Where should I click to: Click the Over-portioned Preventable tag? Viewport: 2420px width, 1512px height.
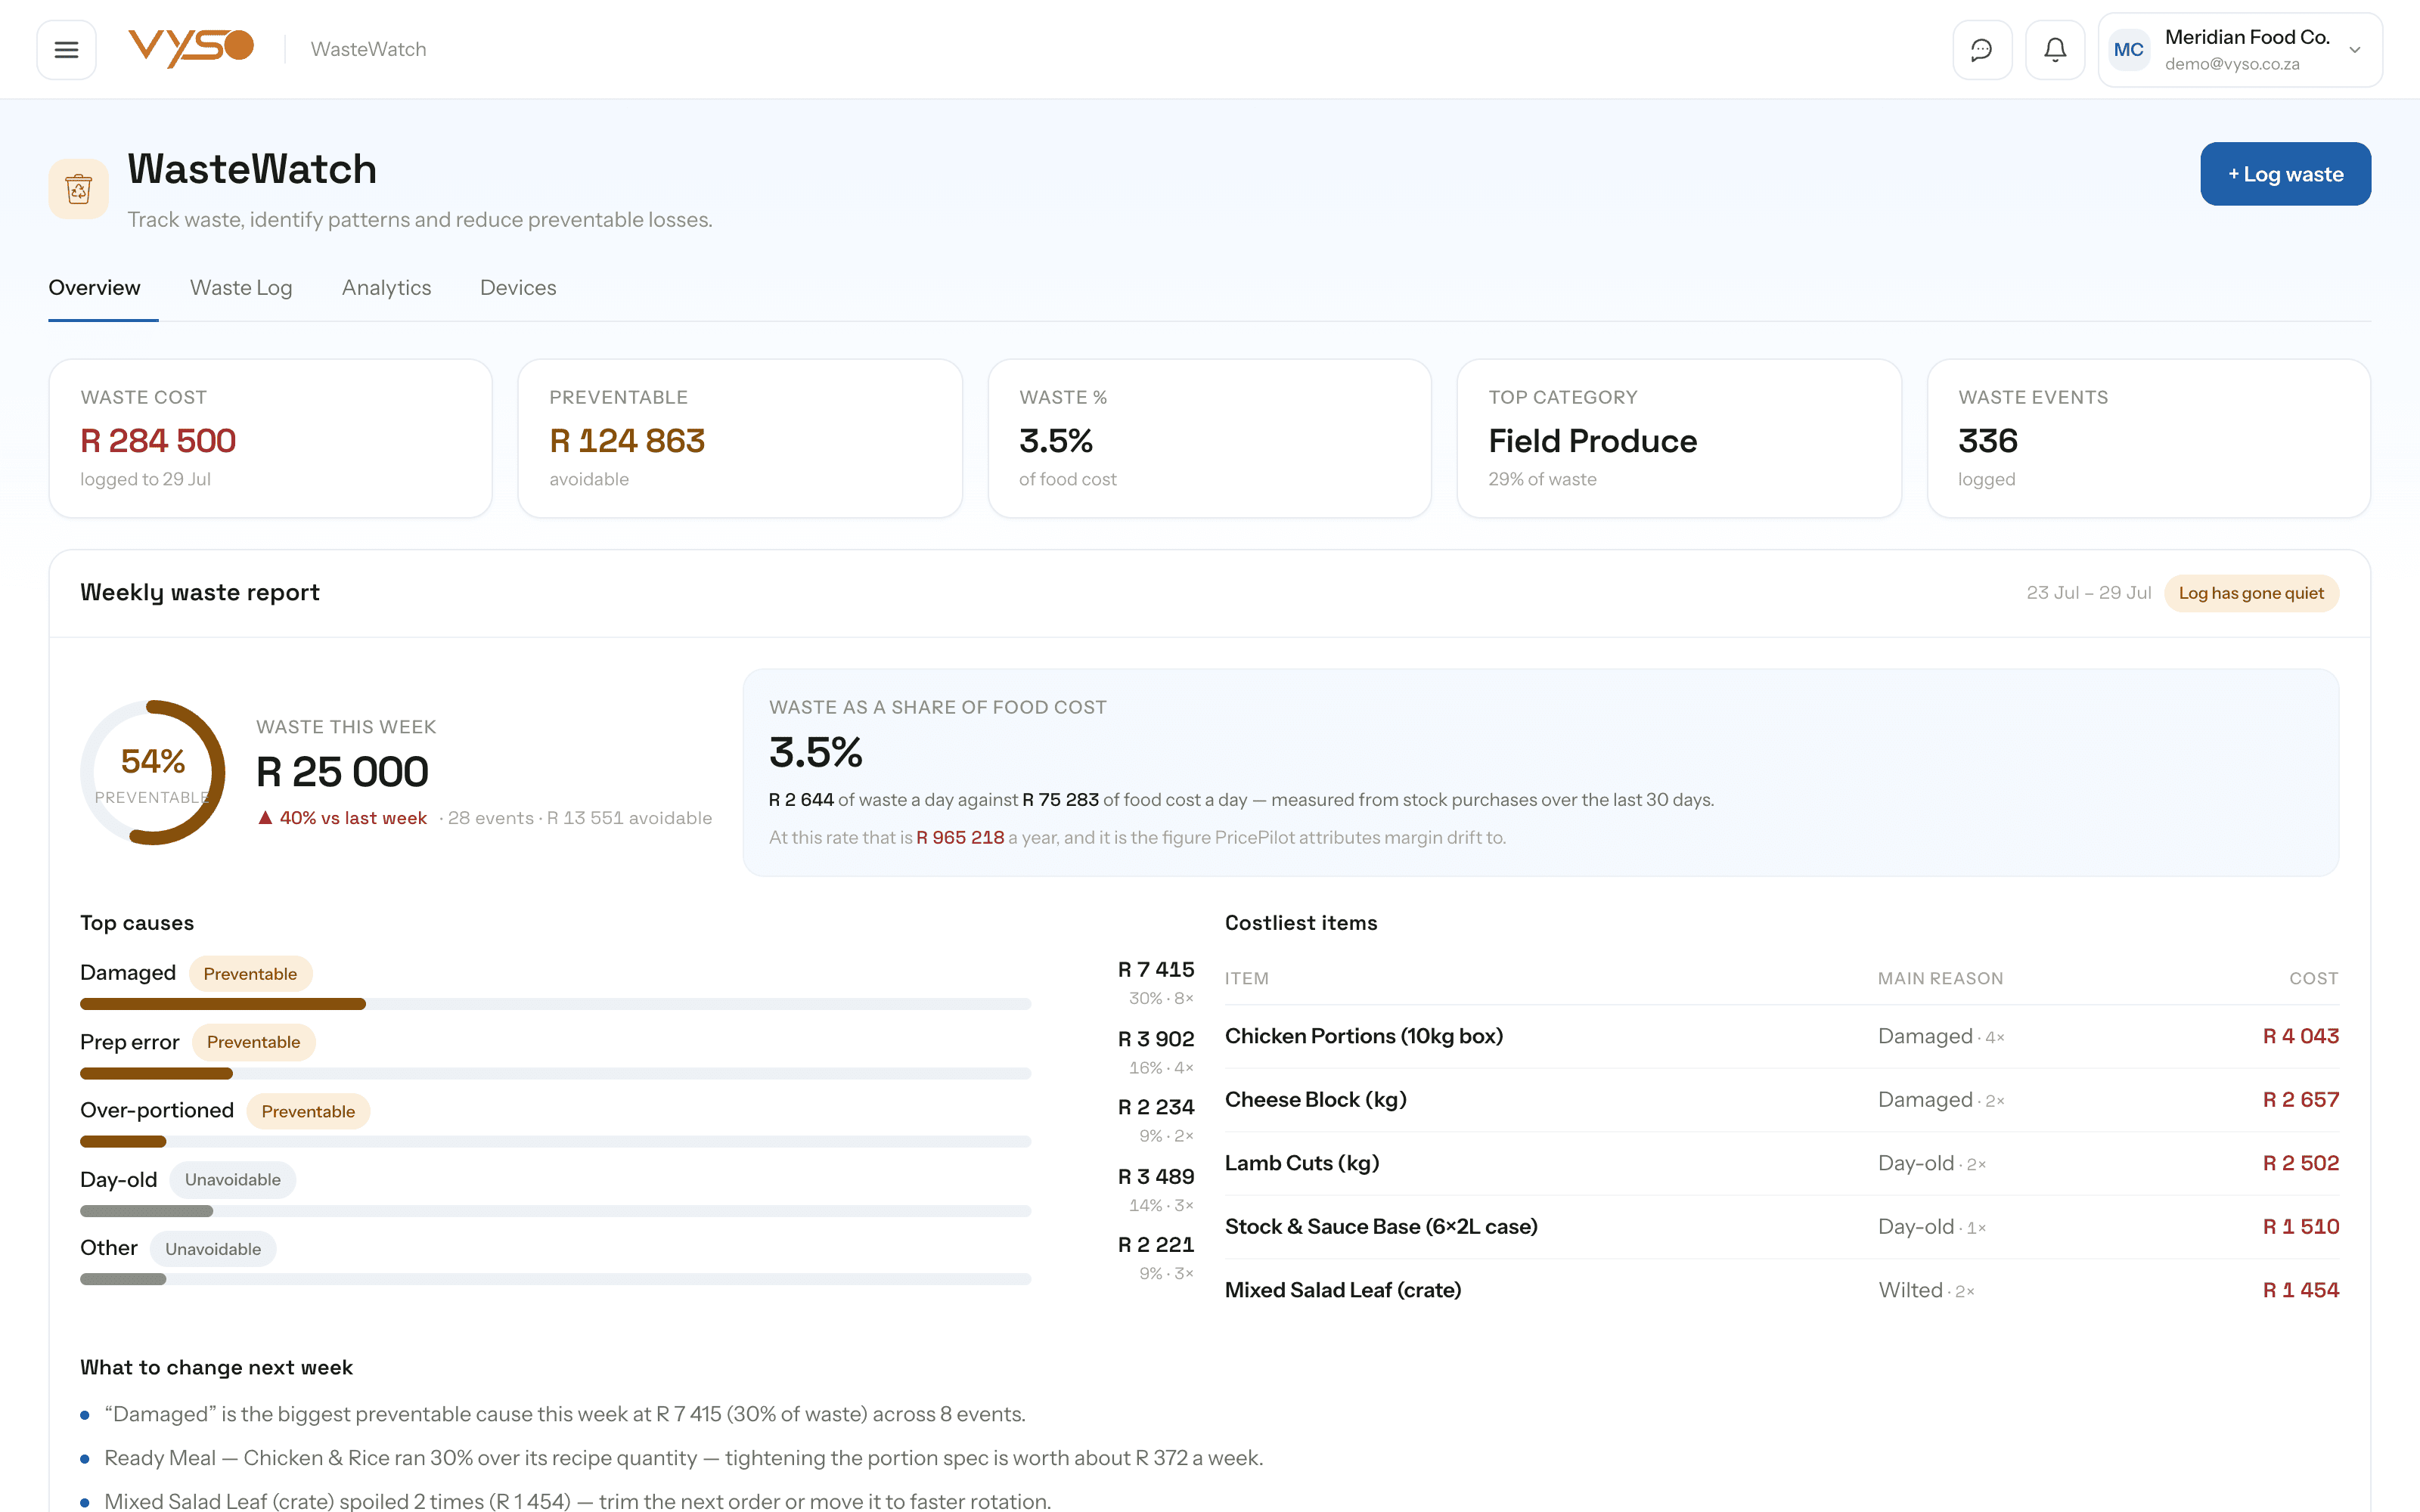(308, 1111)
